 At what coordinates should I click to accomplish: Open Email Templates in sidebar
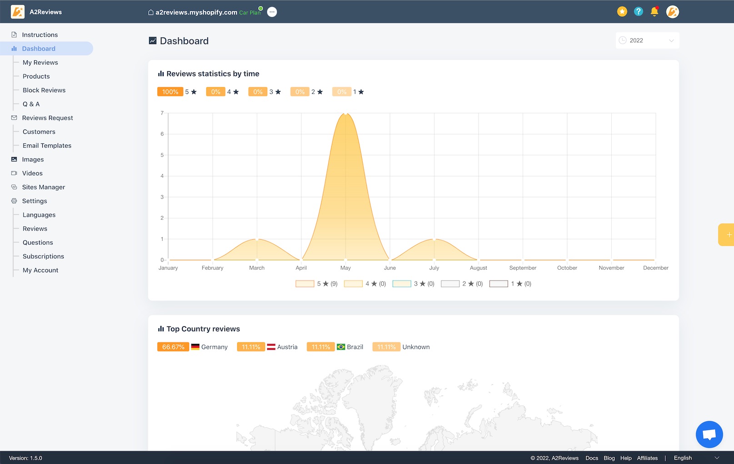point(47,146)
